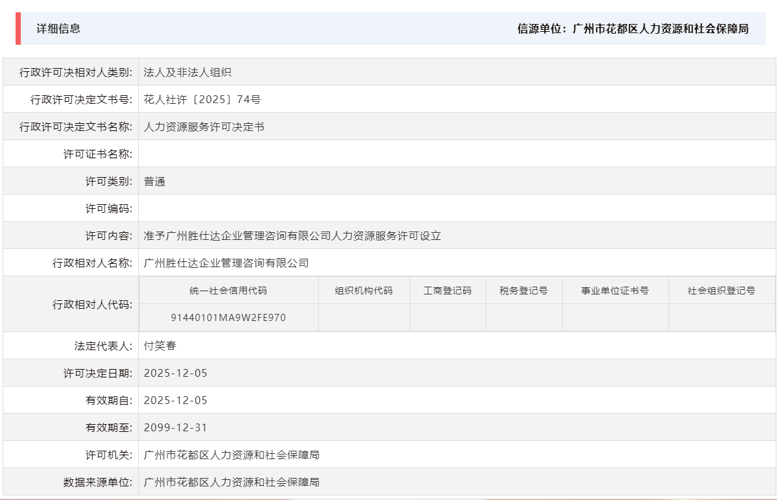The height and width of the screenshot is (500, 777).
Task: Select the 信源单位 source agency text
Action: click(632, 29)
